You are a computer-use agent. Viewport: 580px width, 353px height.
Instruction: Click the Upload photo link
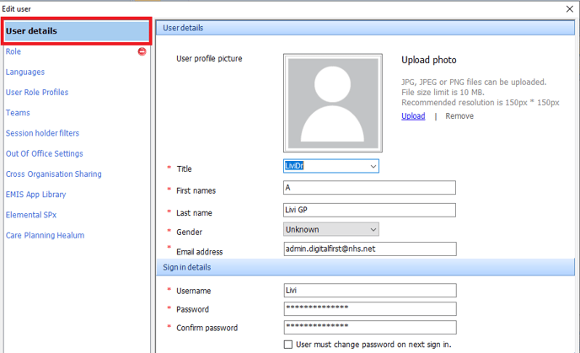tap(413, 116)
